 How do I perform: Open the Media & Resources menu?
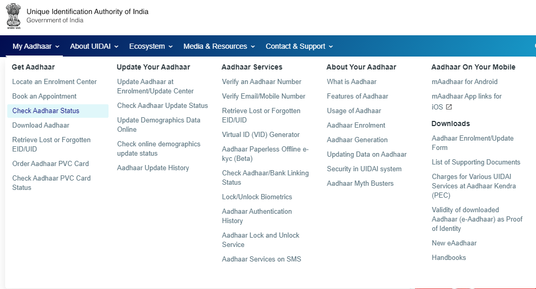219,46
